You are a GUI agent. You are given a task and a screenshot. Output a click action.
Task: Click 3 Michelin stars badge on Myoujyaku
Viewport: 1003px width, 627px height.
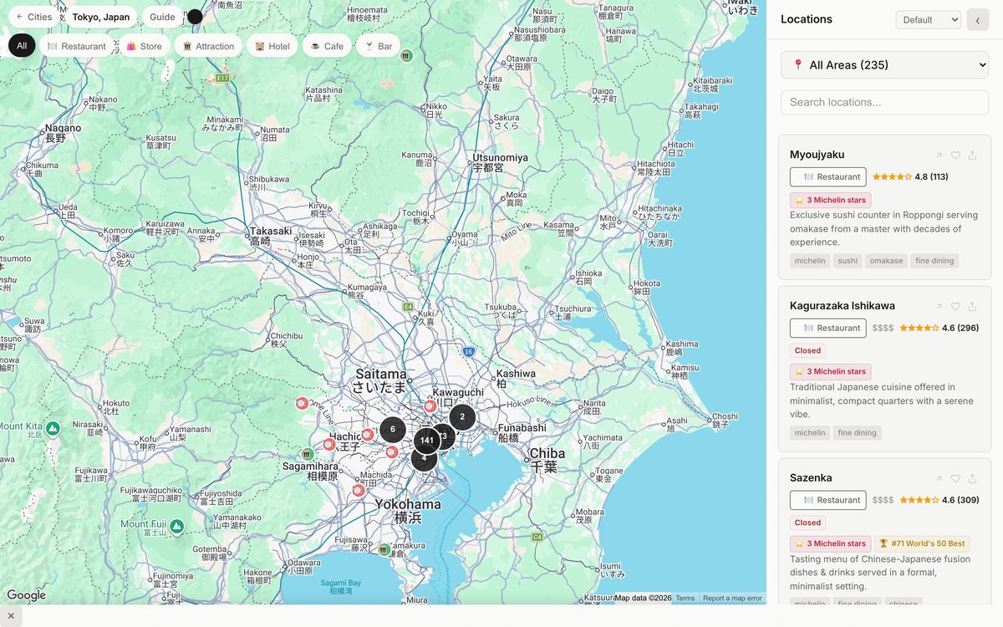pyautogui.click(x=831, y=201)
